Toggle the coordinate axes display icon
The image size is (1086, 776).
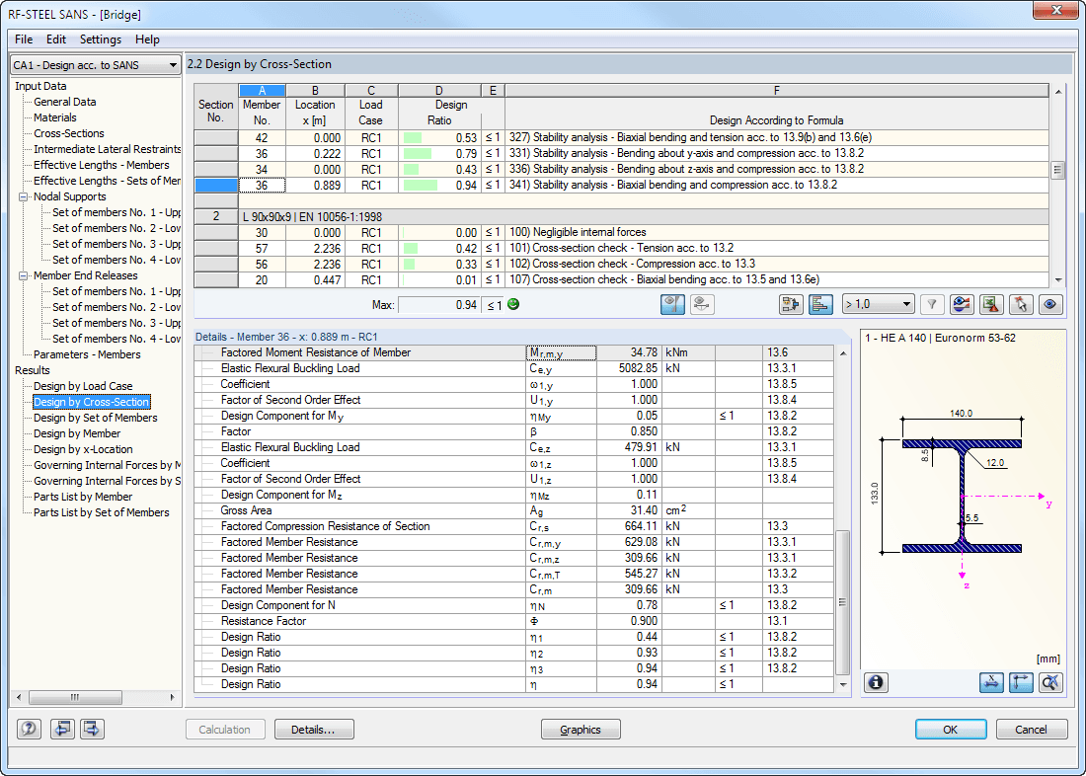tap(1021, 682)
